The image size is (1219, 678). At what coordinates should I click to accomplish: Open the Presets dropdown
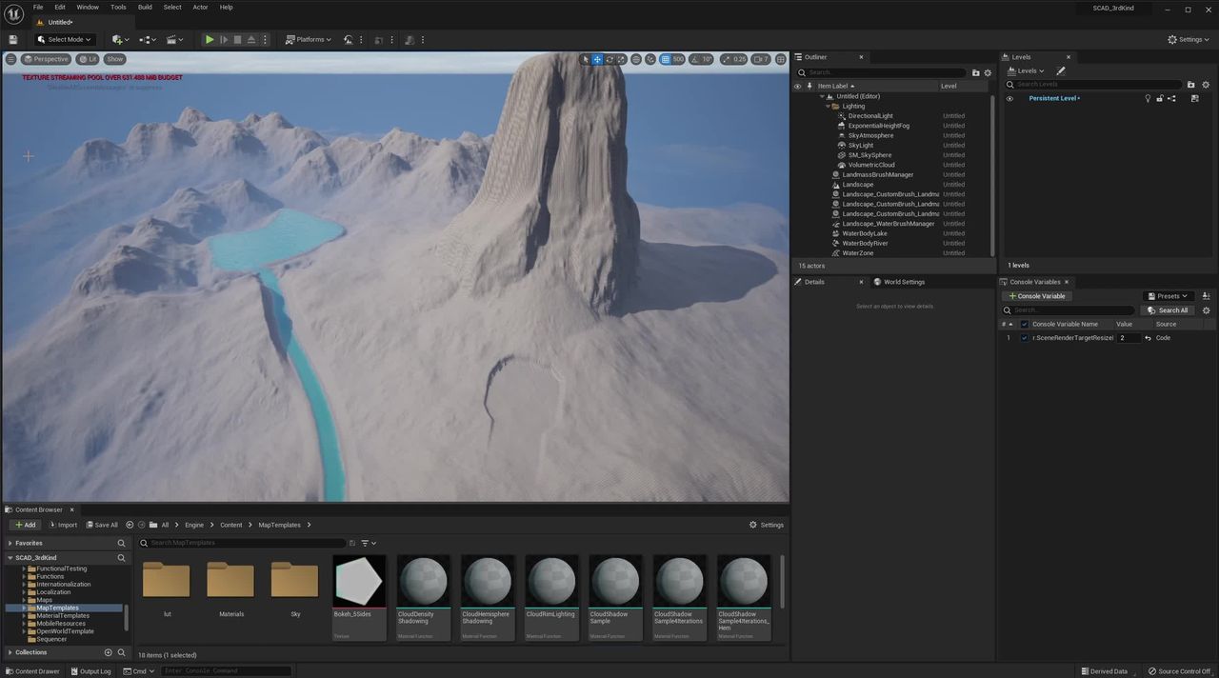1168,296
